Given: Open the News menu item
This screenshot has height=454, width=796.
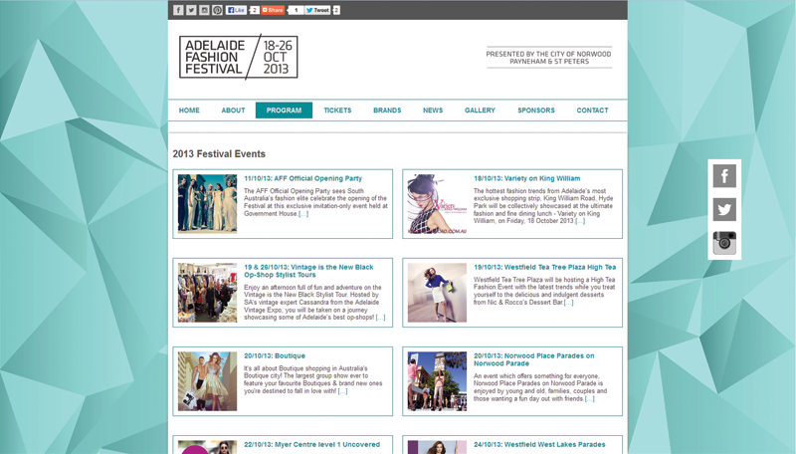Looking at the screenshot, I should pyautogui.click(x=433, y=111).
